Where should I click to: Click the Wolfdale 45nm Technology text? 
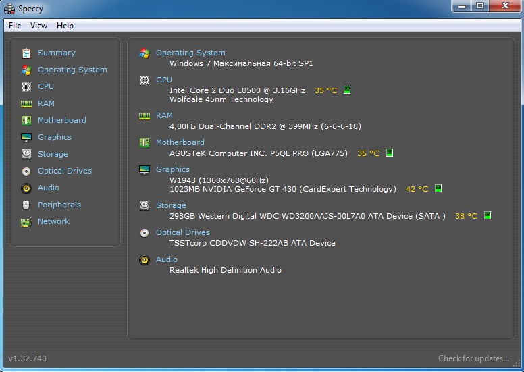coord(221,99)
